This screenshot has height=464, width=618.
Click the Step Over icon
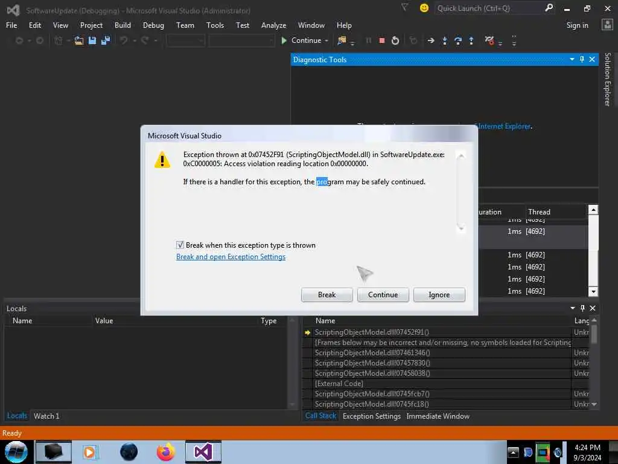tap(458, 40)
